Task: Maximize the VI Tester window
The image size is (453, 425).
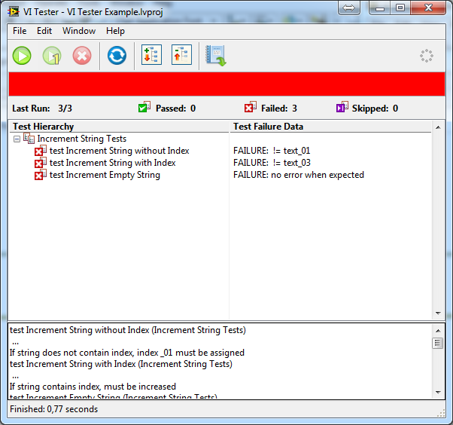Action: coord(400,8)
